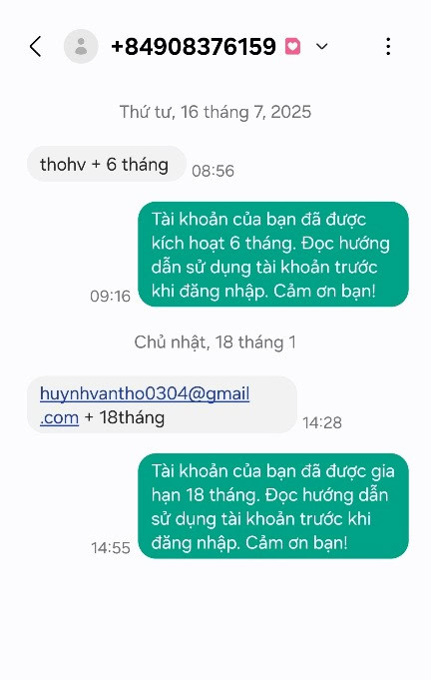
Task: Tap the date header "Thứ tư, 16 tháng 7, 2025"
Action: (x=215, y=112)
